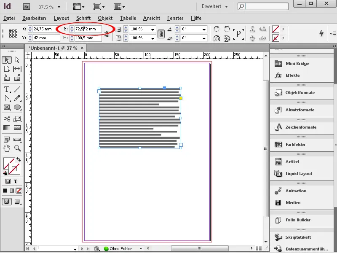Select the Hand tool
The width and height of the screenshot is (337, 253).
[x=6, y=148]
